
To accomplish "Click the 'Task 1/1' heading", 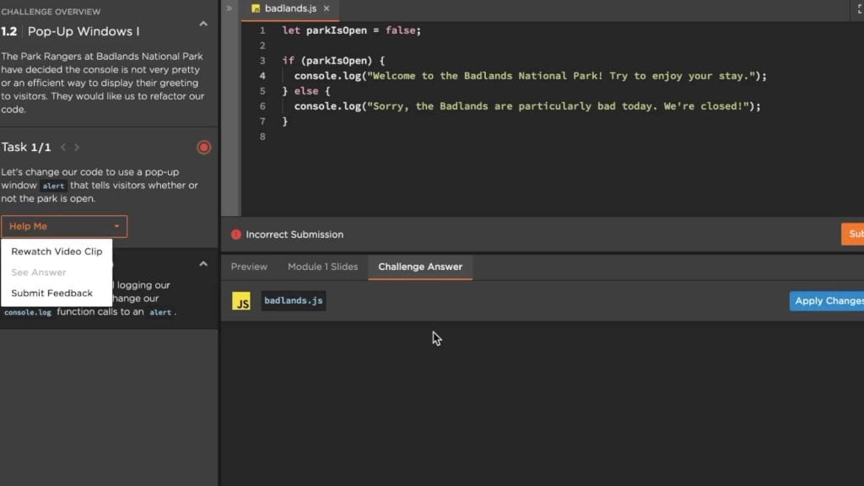I will click(26, 147).
